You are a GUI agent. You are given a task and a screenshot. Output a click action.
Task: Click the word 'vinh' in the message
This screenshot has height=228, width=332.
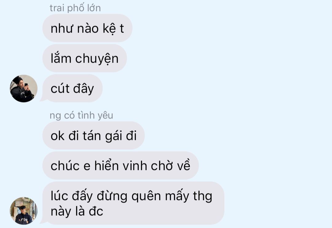click(x=135, y=165)
